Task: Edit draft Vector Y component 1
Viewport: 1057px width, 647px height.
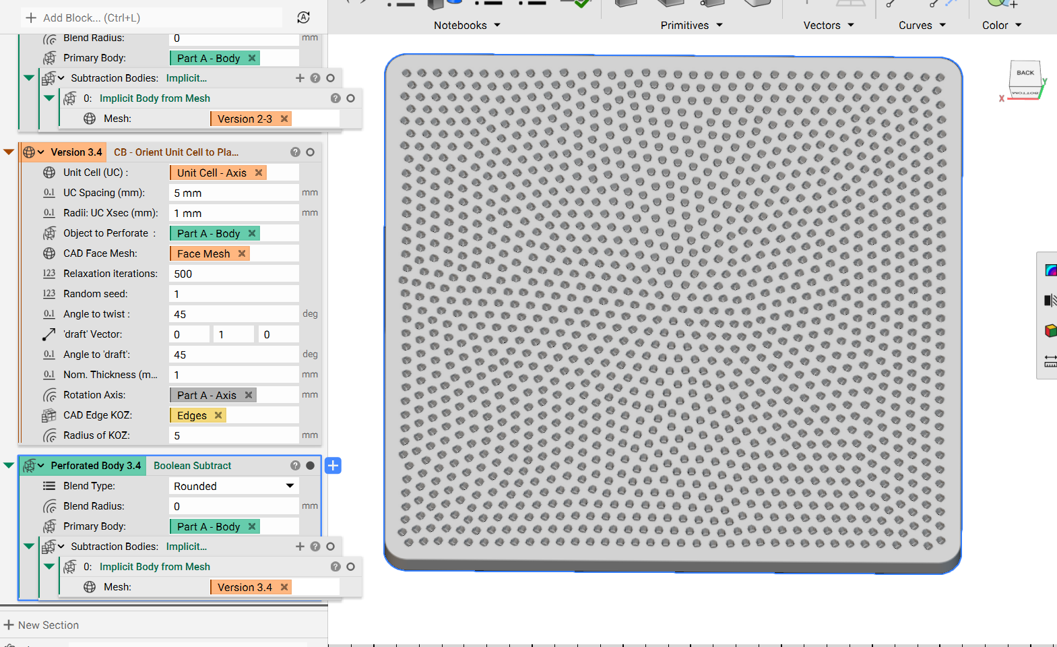Action: pyautogui.click(x=234, y=334)
